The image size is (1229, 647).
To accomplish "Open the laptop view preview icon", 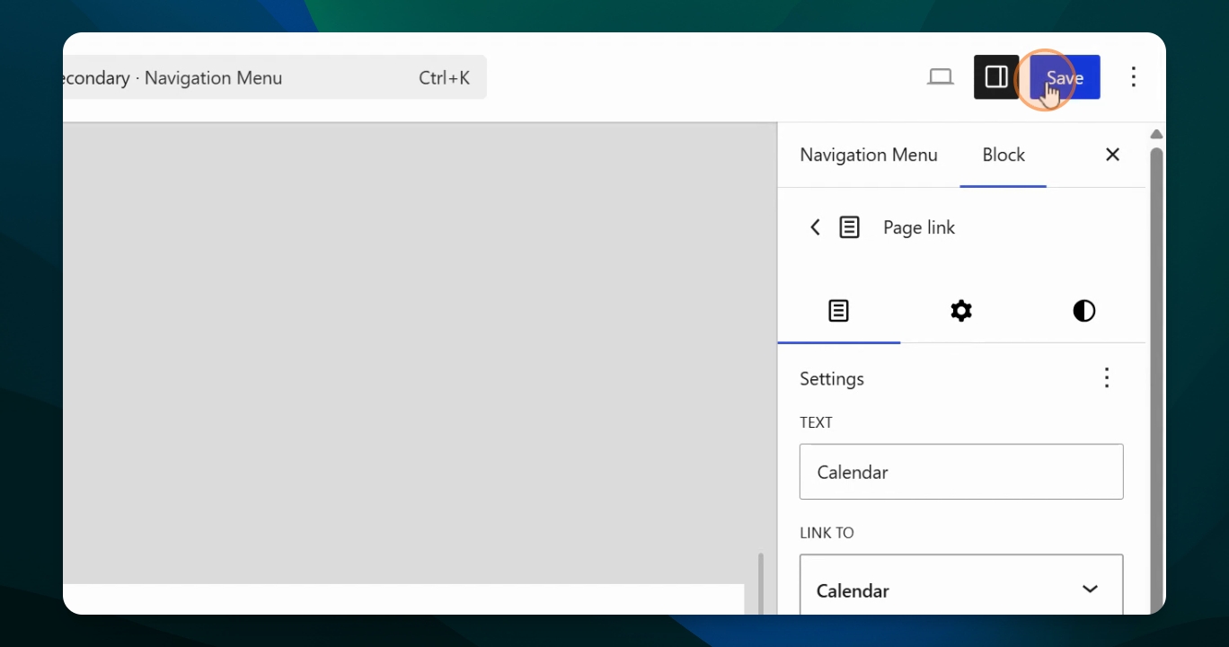I will click(x=941, y=77).
